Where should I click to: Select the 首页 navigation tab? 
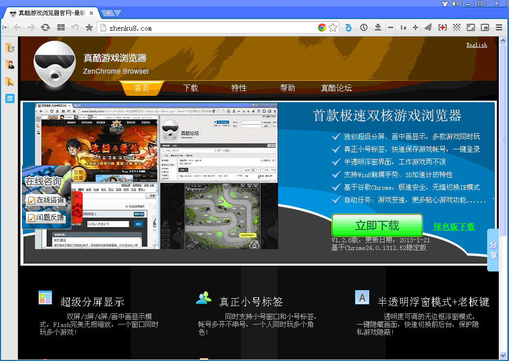click(142, 88)
